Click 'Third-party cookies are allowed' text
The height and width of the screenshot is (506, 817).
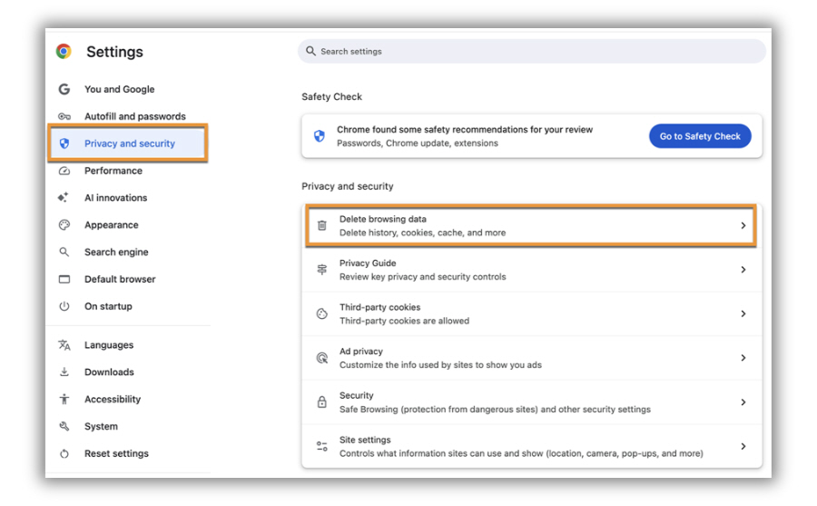[x=404, y=321]
